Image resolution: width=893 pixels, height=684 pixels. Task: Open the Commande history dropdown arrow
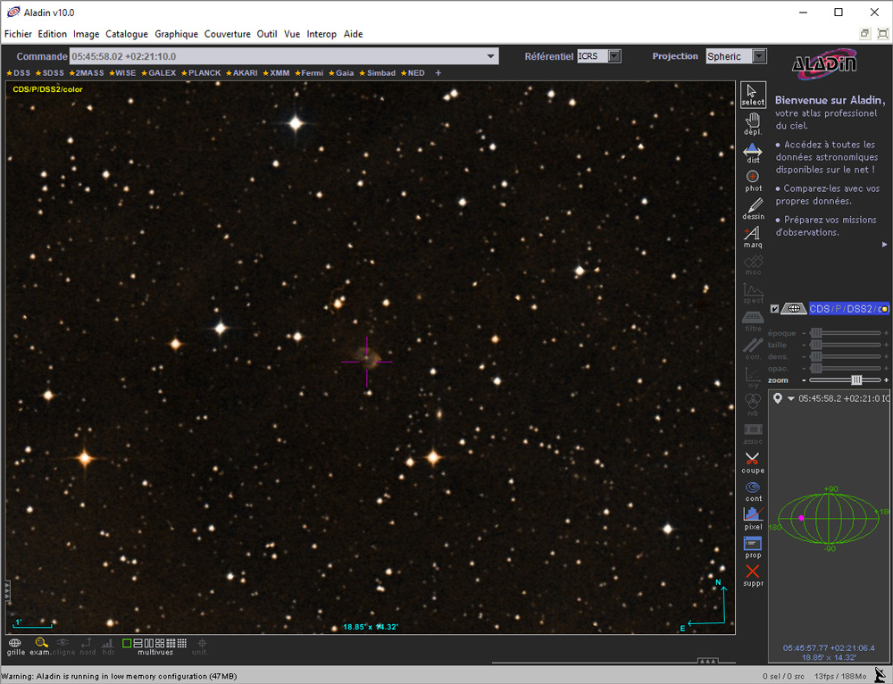(490, 56)
